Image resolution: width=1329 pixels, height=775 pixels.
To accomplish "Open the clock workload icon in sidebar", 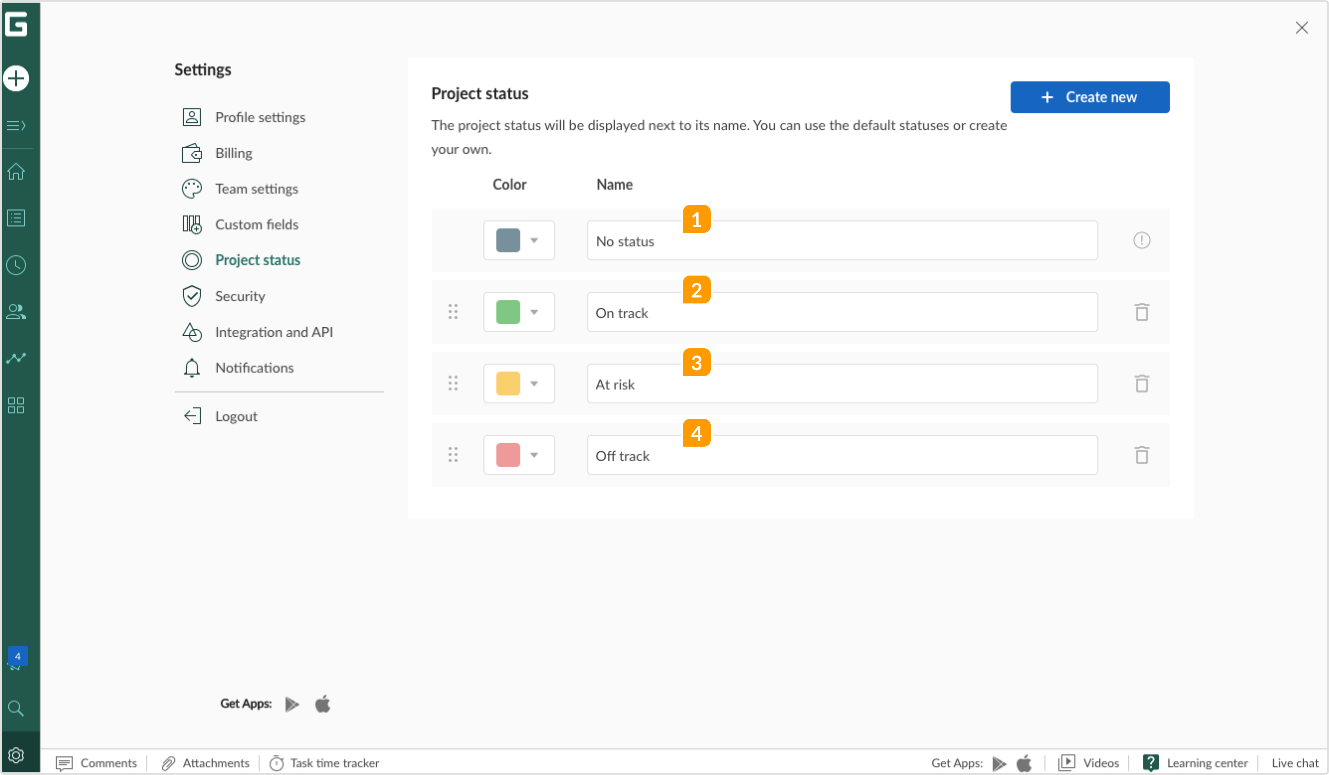I will coord(16,265).
